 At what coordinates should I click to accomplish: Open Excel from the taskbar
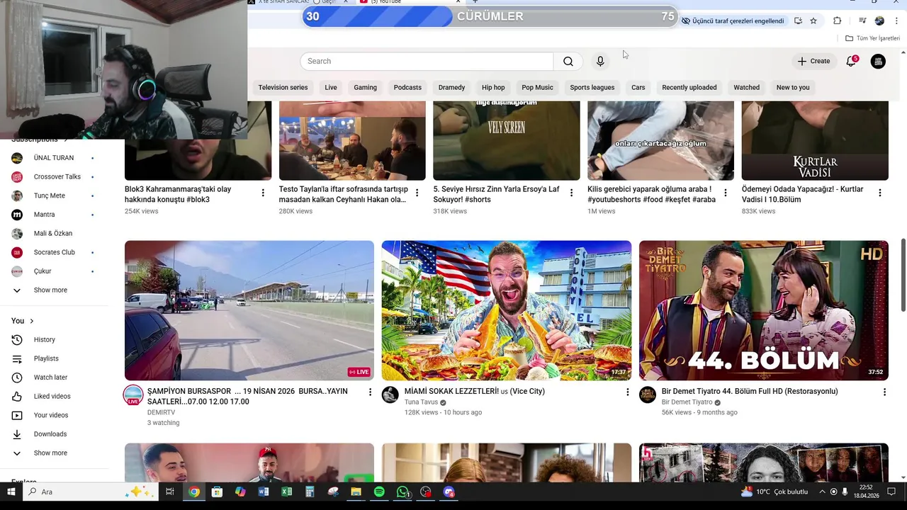(x=286, y=492)
